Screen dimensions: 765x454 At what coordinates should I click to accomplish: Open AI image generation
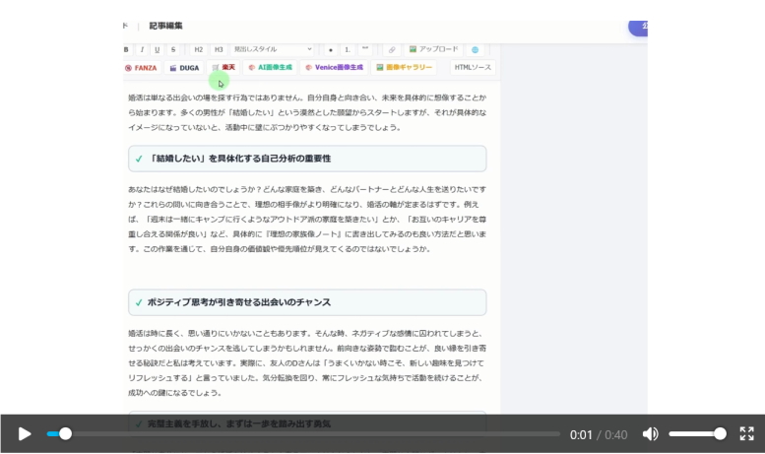click(270, 68)
